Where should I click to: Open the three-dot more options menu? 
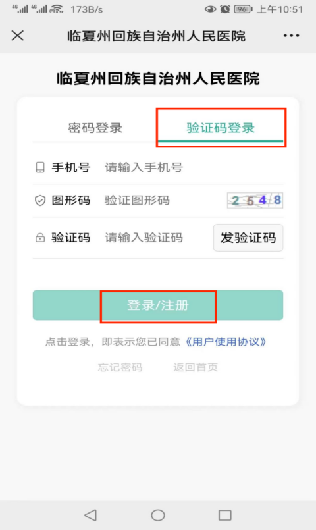(x=292, y=36)
